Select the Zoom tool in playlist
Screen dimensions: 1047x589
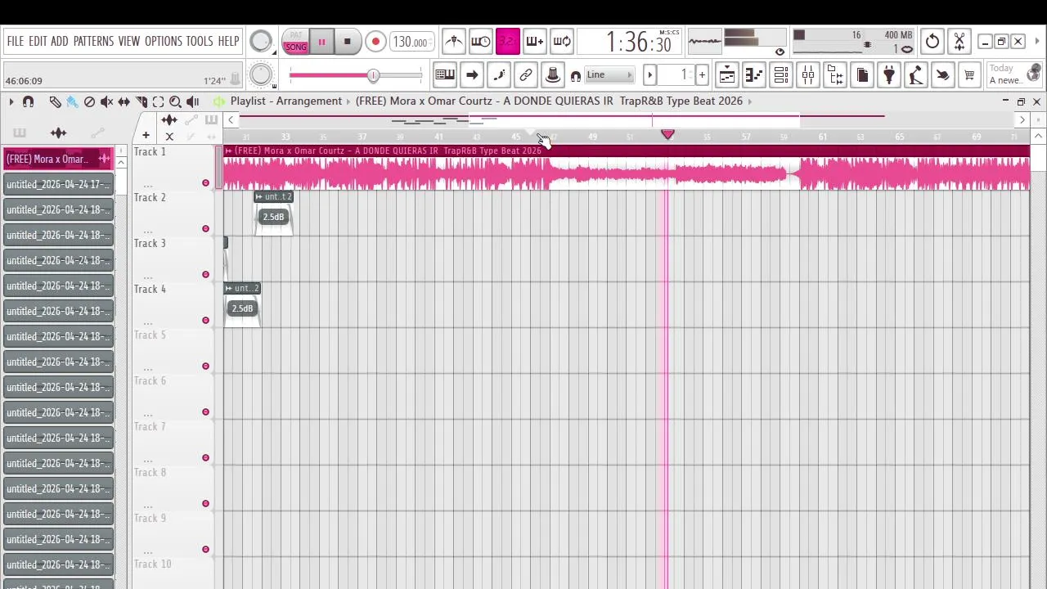175,101
